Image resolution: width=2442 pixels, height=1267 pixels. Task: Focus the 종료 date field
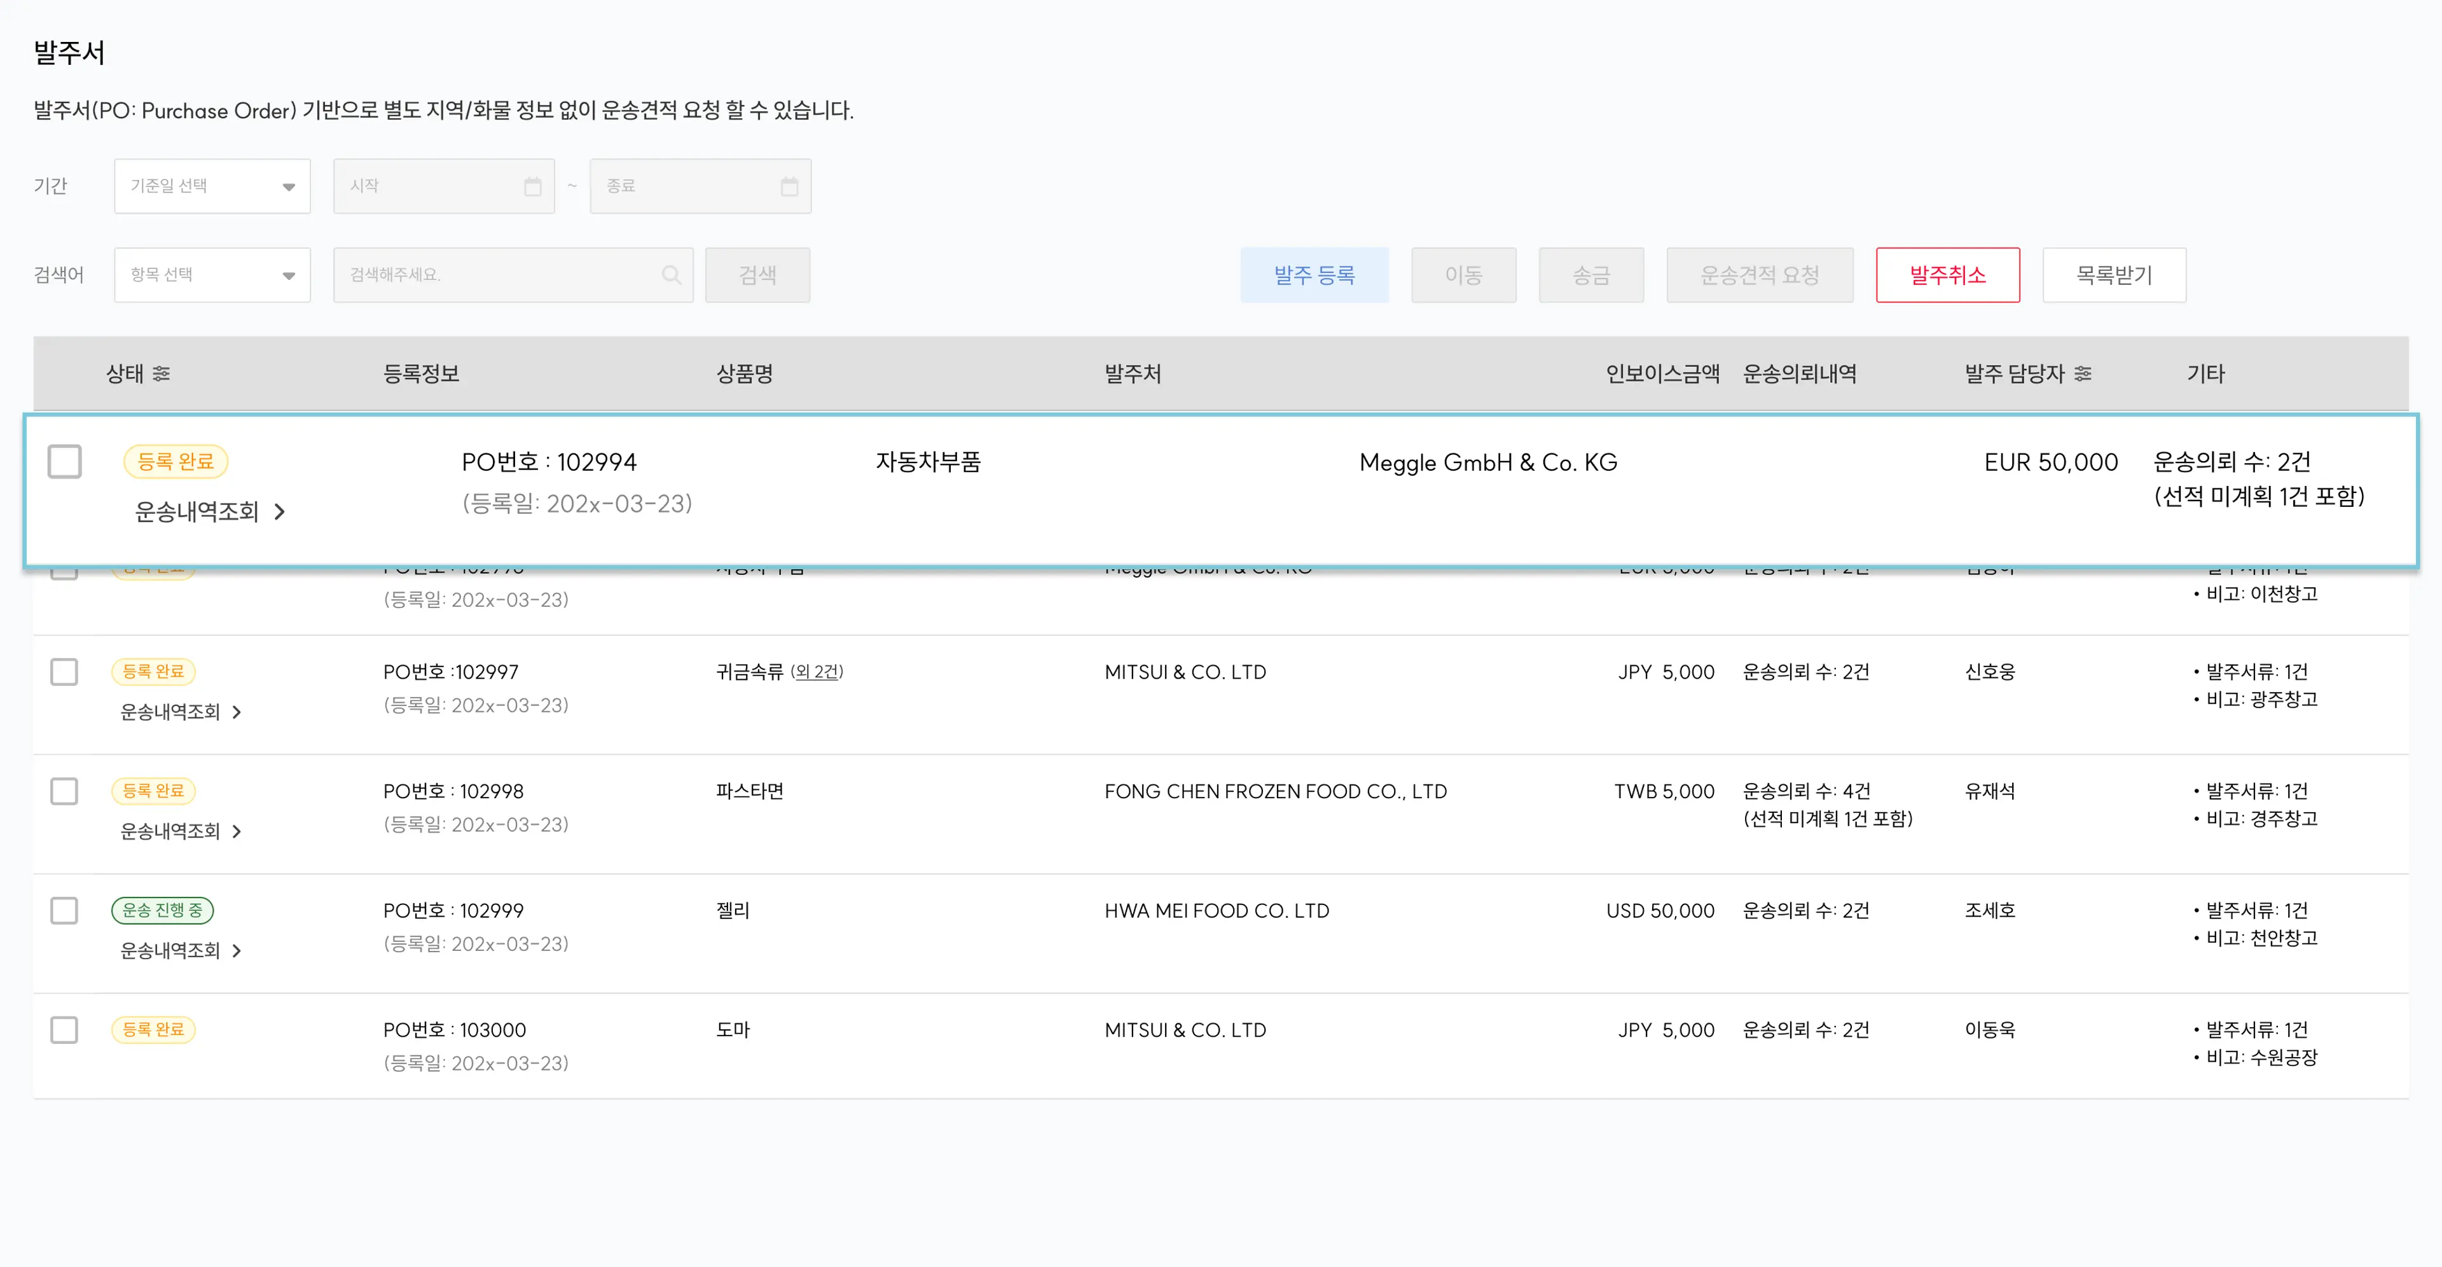tap(701, 186)
